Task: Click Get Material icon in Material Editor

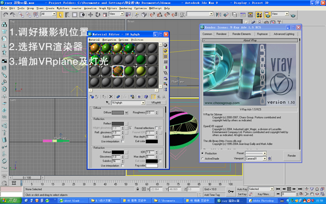Action: 92,97
